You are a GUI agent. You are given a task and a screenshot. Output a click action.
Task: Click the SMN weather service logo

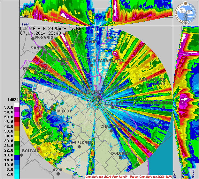pos(186,13)
